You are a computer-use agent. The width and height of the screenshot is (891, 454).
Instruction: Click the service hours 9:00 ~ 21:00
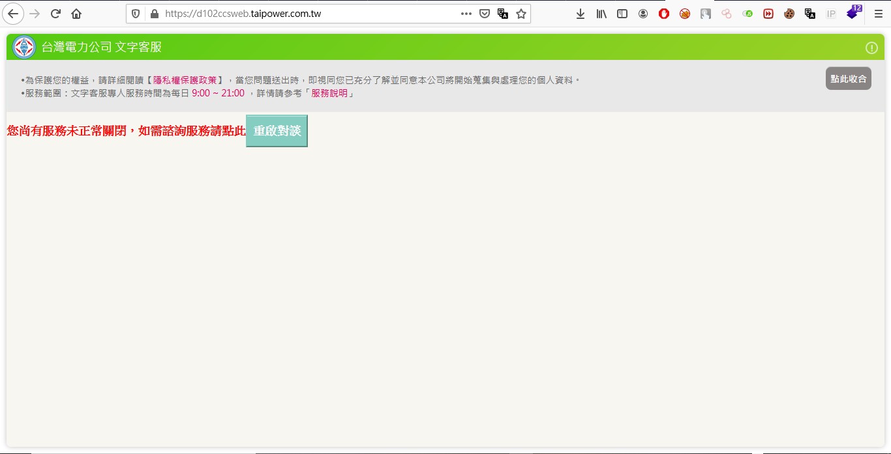[x=218, y=93]
